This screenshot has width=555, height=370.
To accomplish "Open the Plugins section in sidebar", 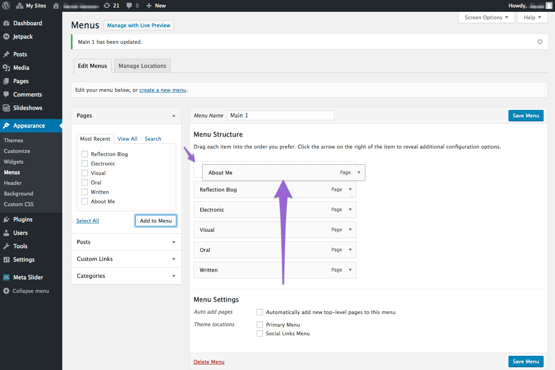I will point(23,219).
